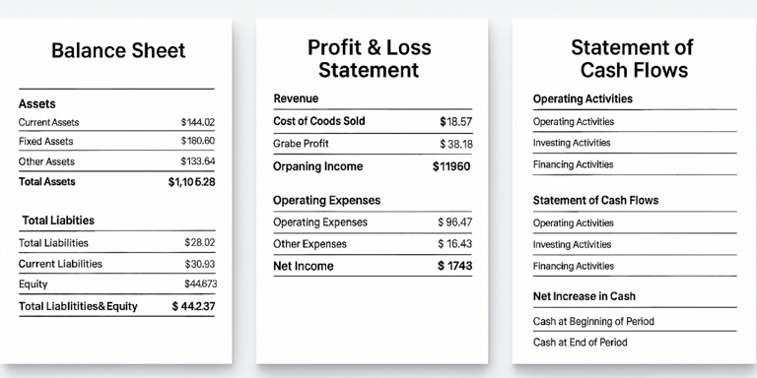This screenshot has height=378, width=757.
Task: Select the Cost of Goods Sold label
Action: click(319, 121)
